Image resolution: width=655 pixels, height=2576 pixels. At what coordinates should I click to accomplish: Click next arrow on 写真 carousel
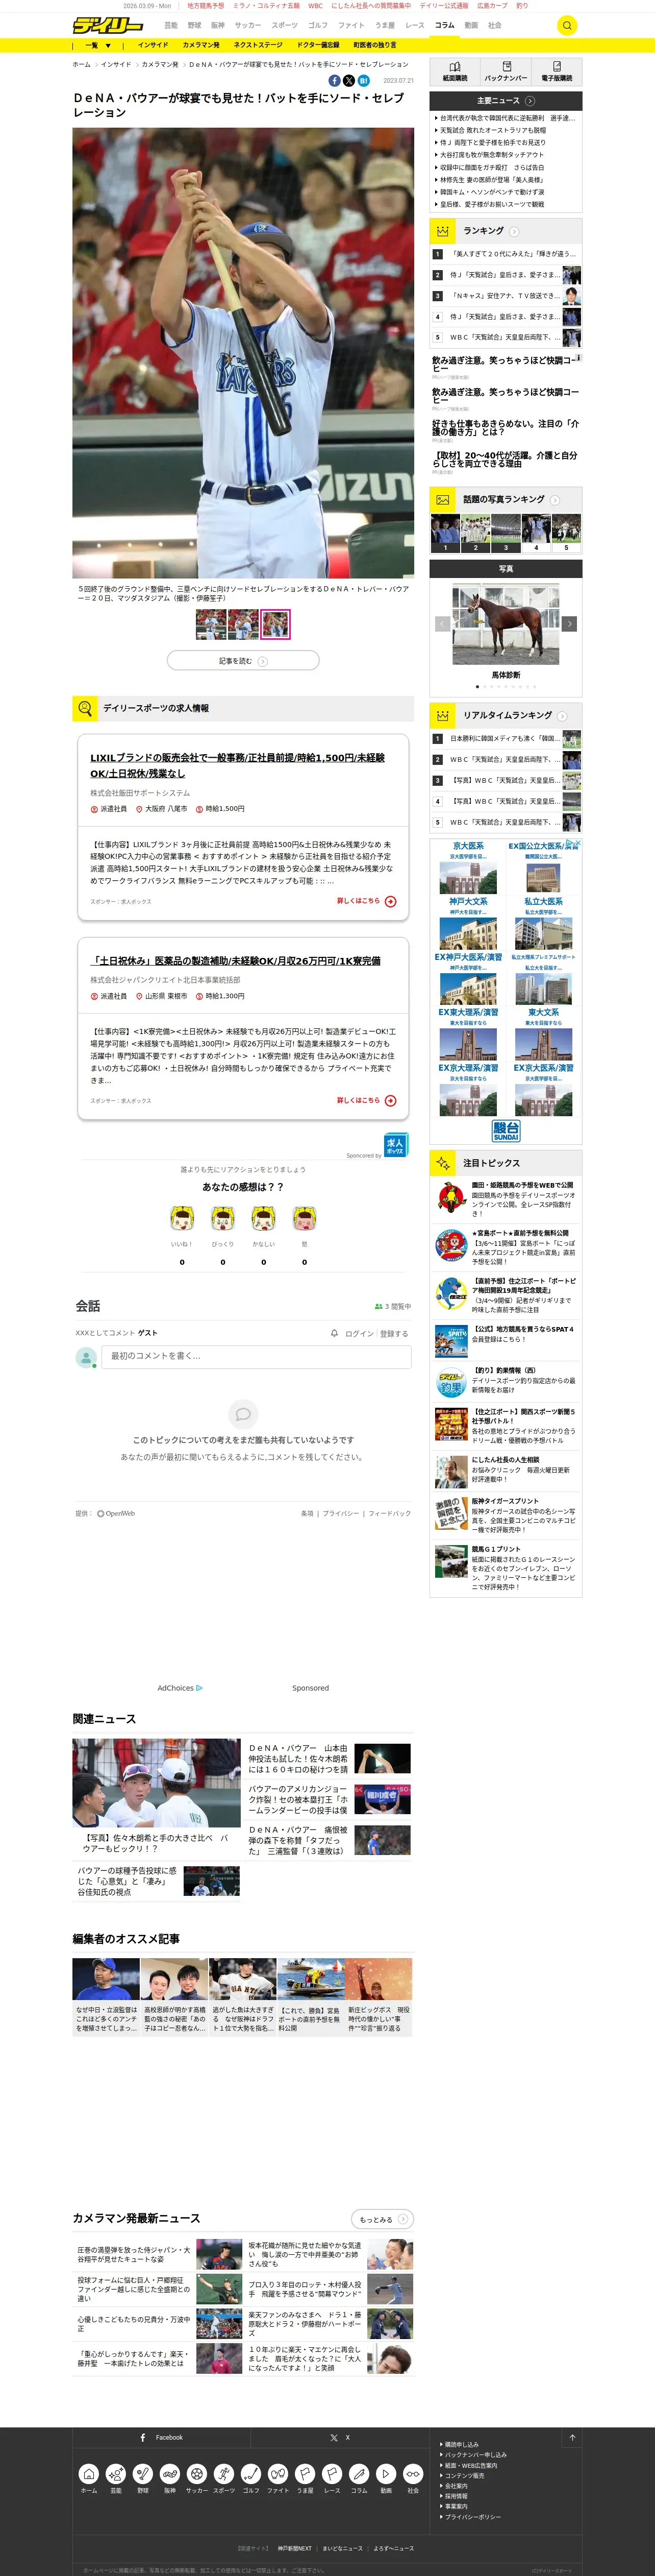point(570,623)
